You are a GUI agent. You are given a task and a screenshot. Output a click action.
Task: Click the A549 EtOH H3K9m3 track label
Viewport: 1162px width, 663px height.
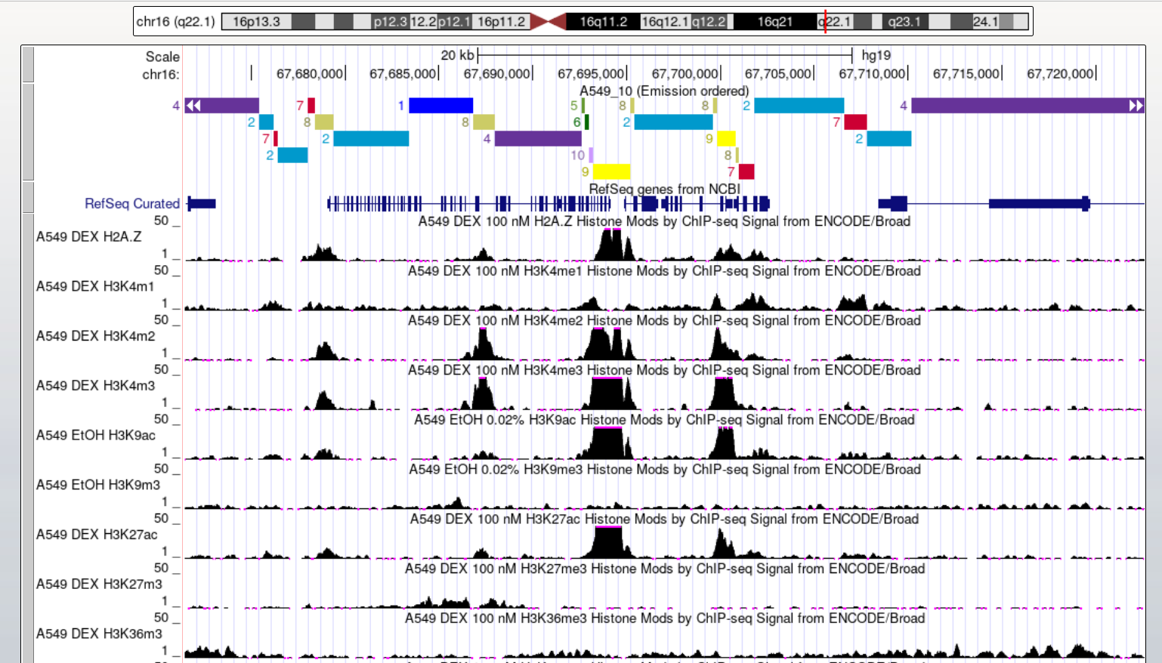pos(98,486)
